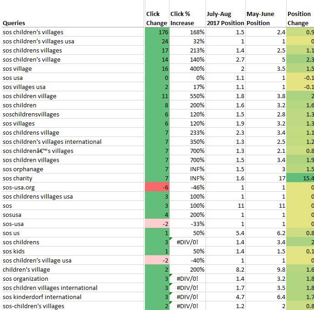The width and height of the screenshot is (314, 310).
Task: Click the 550% click increase cell
Action: (187, 96)
